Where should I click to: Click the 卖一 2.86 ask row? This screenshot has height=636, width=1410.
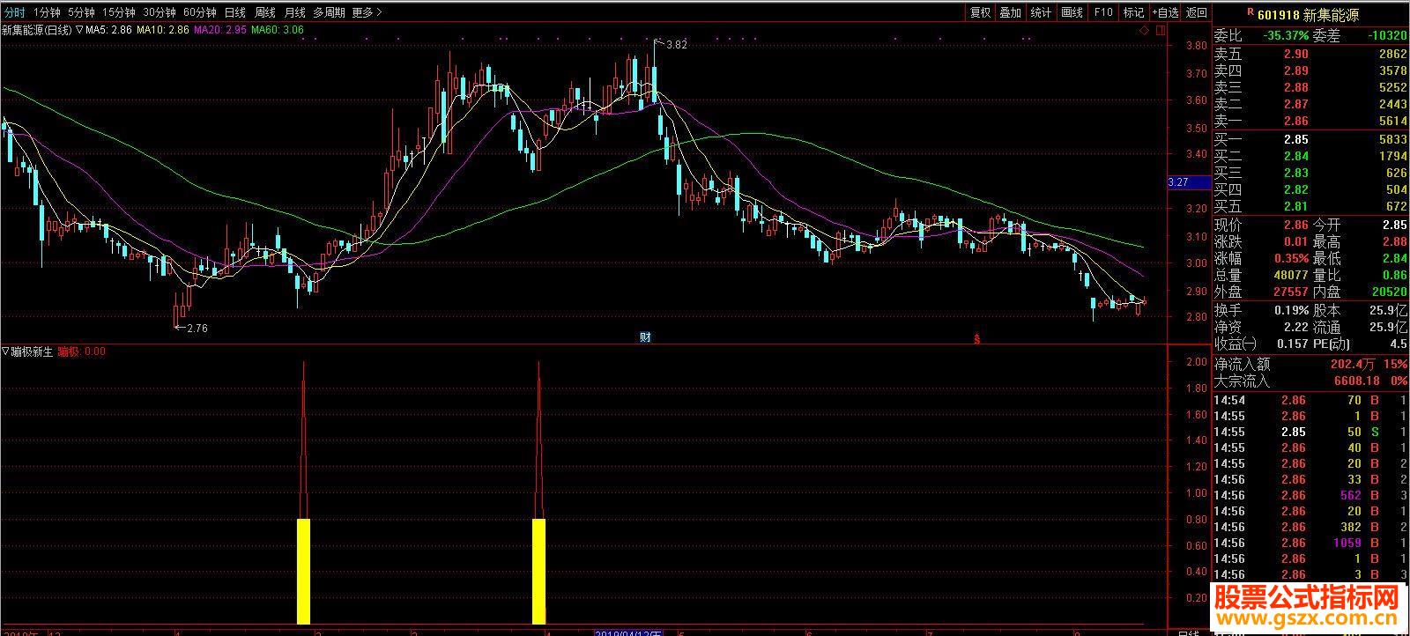[x=1310, y=121]
